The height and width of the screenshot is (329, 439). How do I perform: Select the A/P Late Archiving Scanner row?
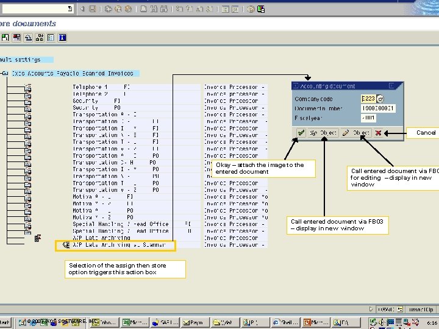(x=119, y=245)
